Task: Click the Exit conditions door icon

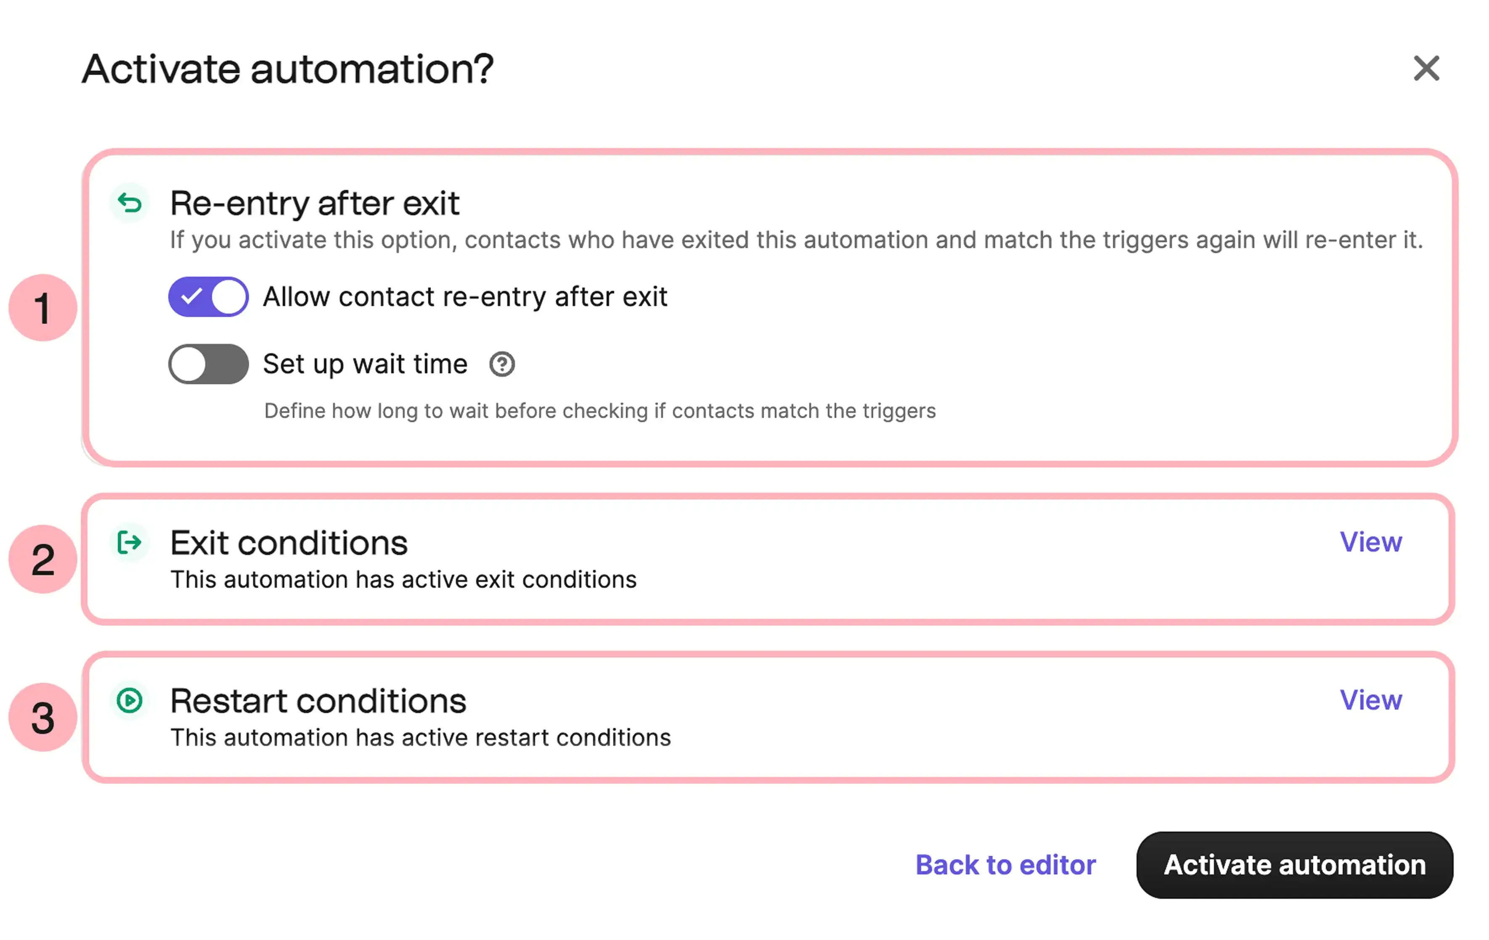Action: point(130,543)
